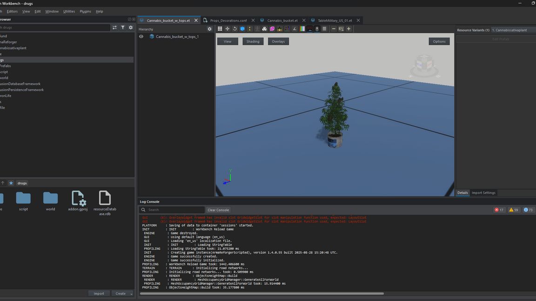The image size is (536, 301).
Task: Open Hierarchy panel settings gear
Action: 209,29
